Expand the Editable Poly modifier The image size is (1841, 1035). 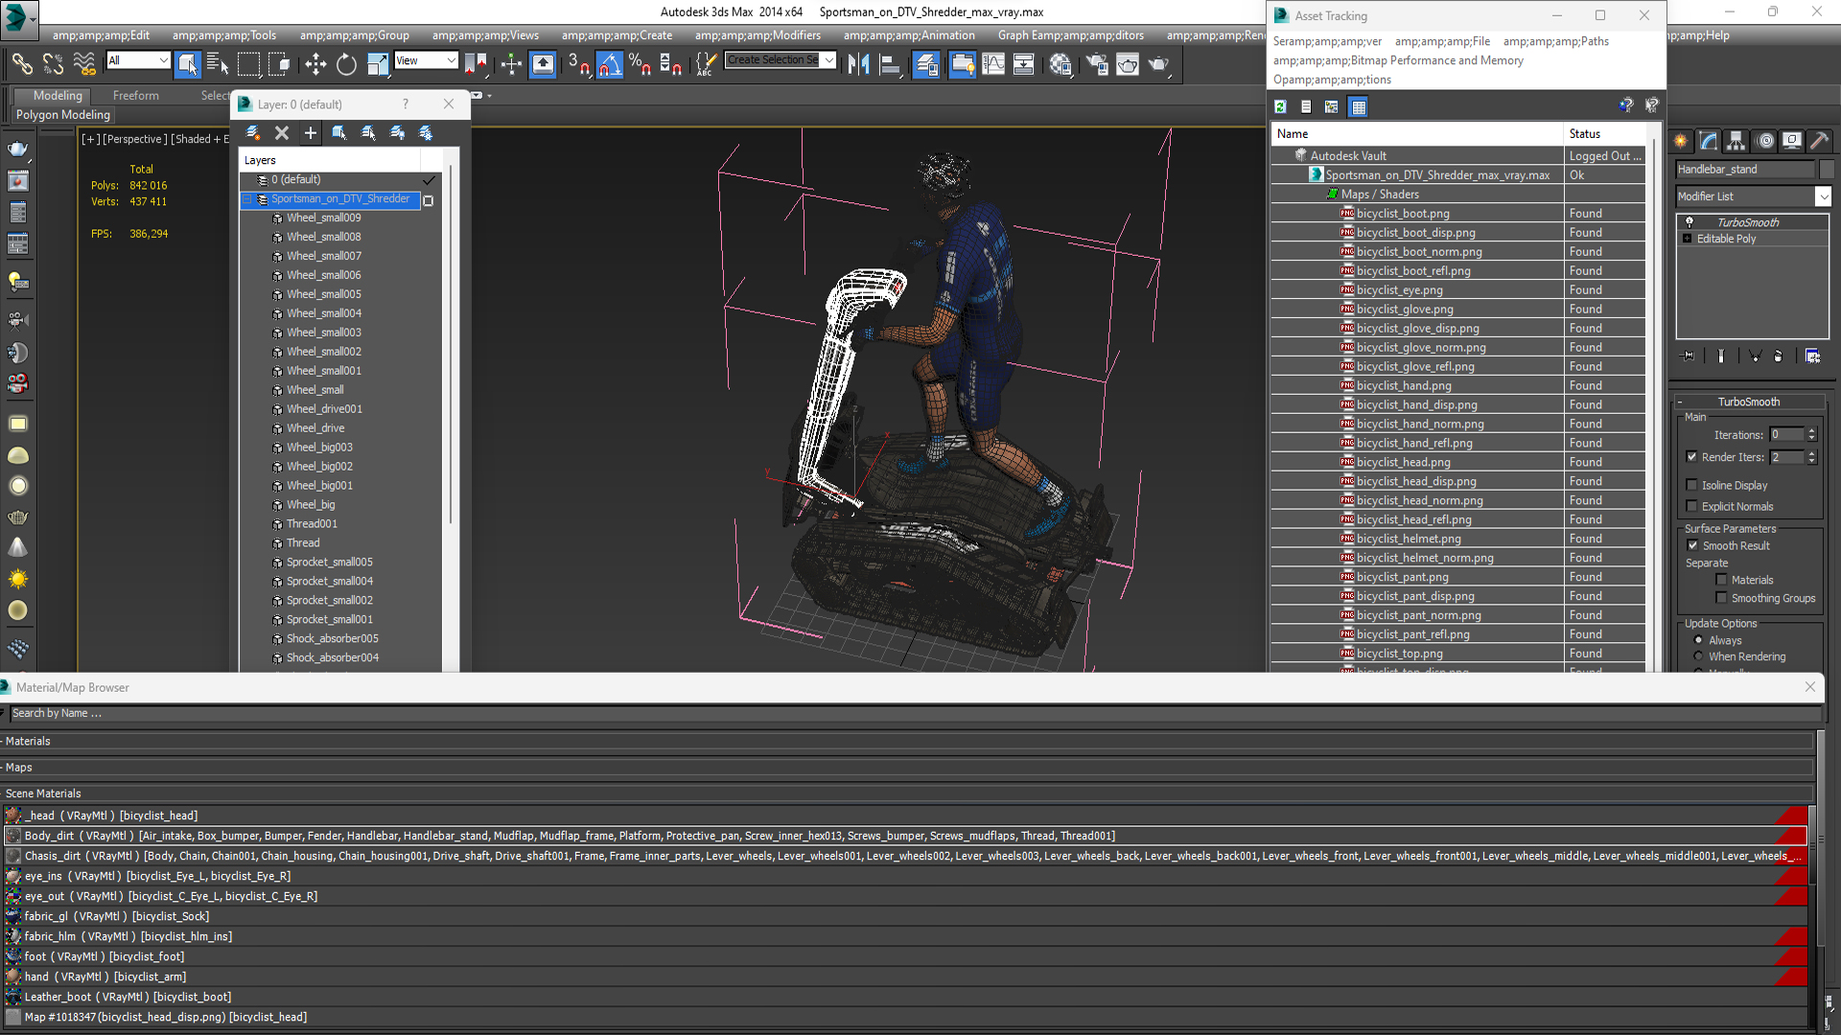pos(1687,239)
